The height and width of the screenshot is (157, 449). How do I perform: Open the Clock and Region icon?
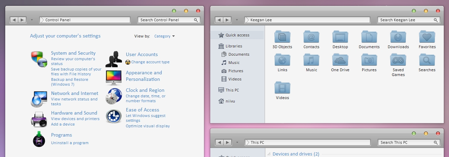click(114, 96)
